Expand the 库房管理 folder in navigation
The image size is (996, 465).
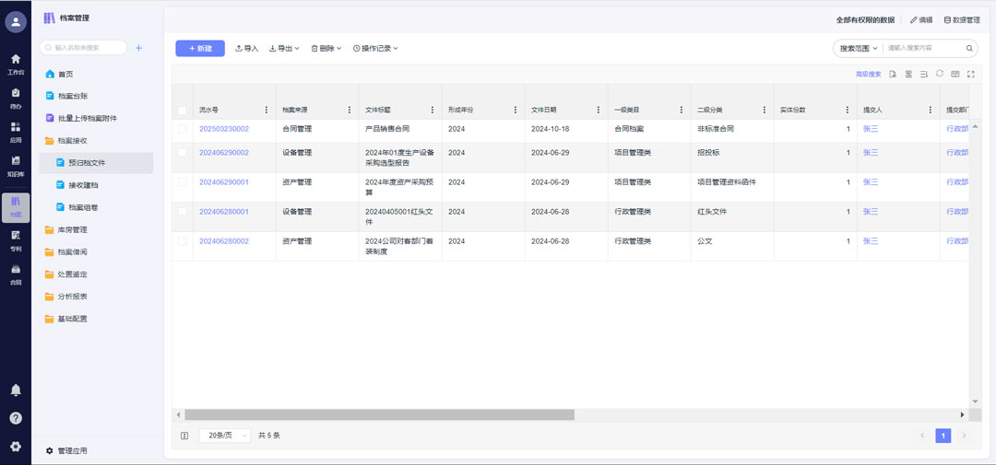[72, 229]
